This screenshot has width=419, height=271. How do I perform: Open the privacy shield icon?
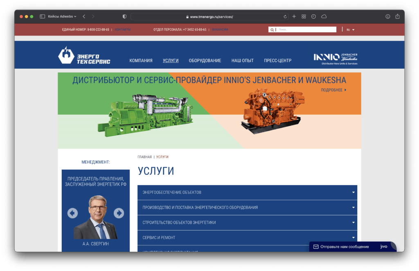(x=124, y=16)
